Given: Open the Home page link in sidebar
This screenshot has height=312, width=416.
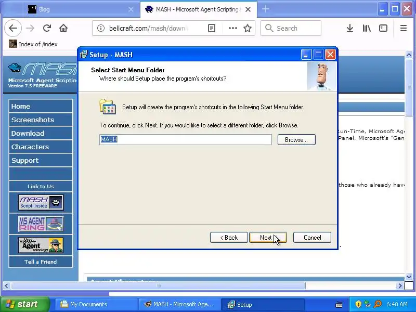Looking at the screenshot, I should click(41, 106).
